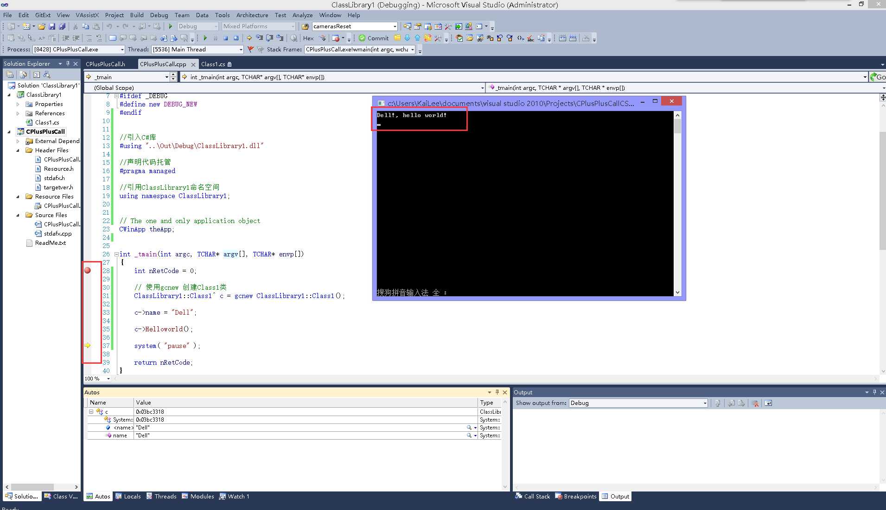
Task: Click the Clear All icon in Output panel
Action: [x=755, y=403]
